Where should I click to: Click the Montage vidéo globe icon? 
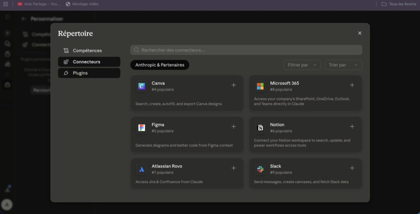68,4
